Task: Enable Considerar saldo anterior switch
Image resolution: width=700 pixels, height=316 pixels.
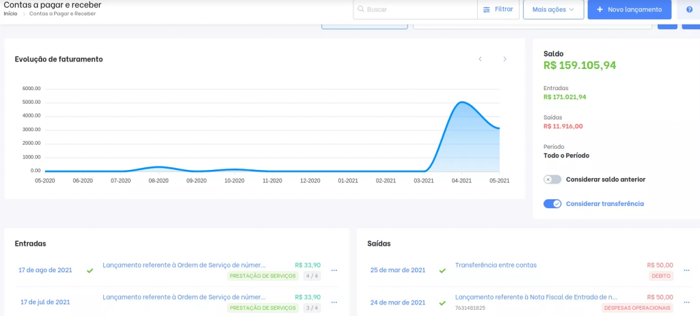Action: pyautogui.click(x=552, y=179)
